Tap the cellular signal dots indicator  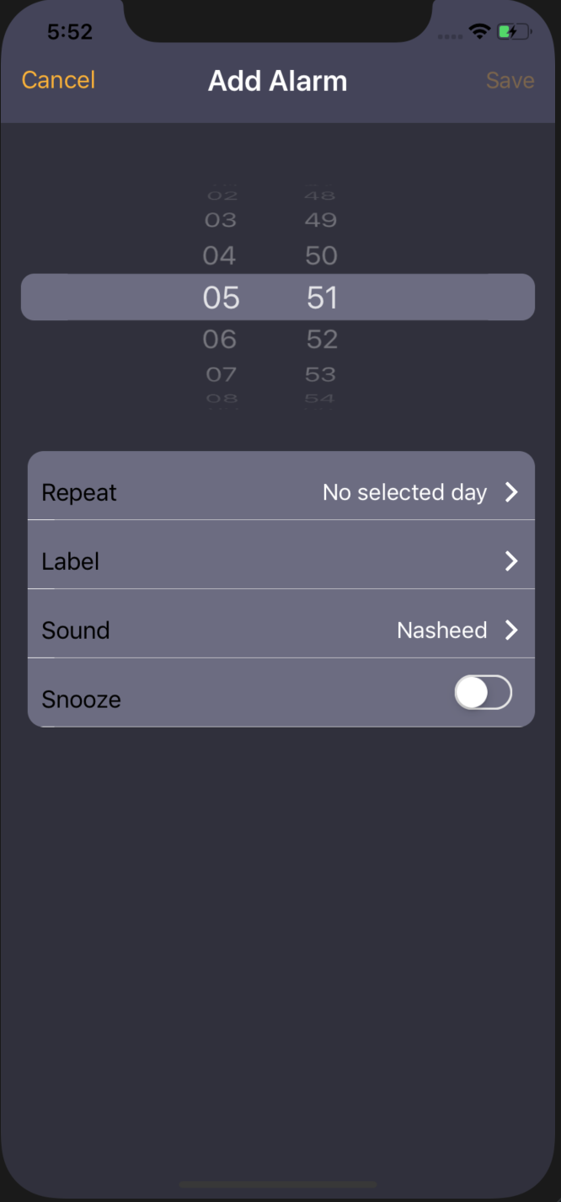tap(449, 35)
